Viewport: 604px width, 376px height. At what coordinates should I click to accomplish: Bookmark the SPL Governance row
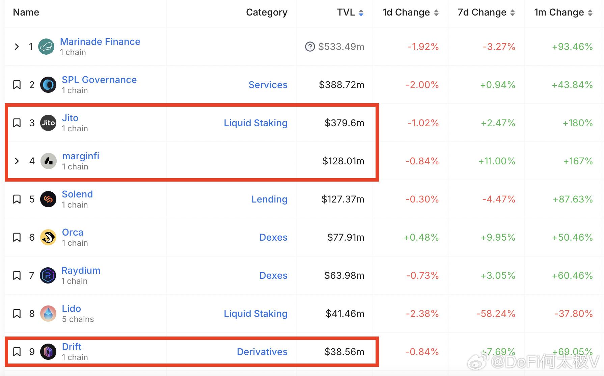(17, 85)
